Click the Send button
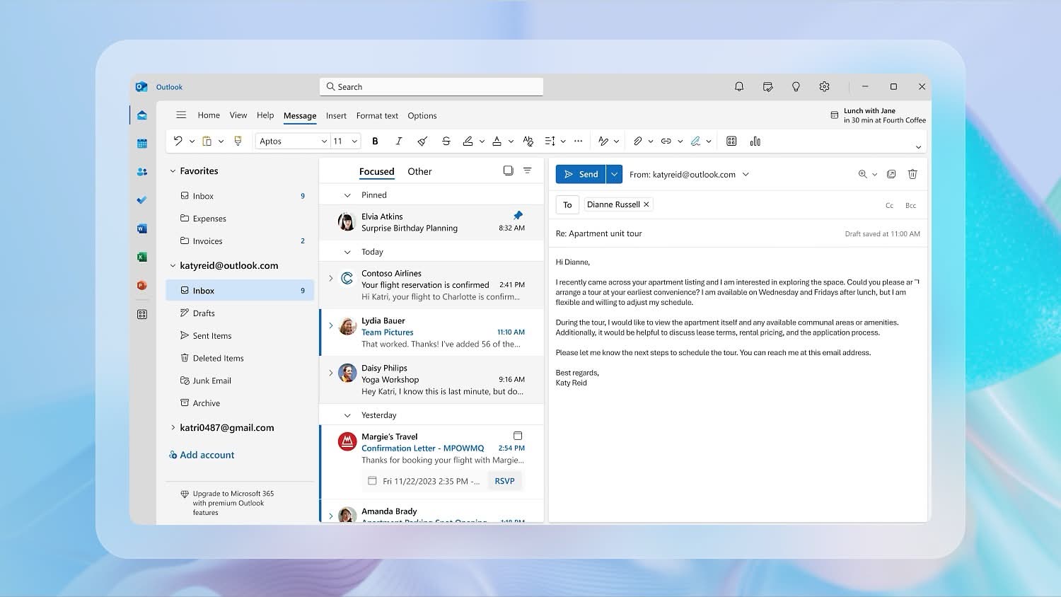 pos(581,173)
